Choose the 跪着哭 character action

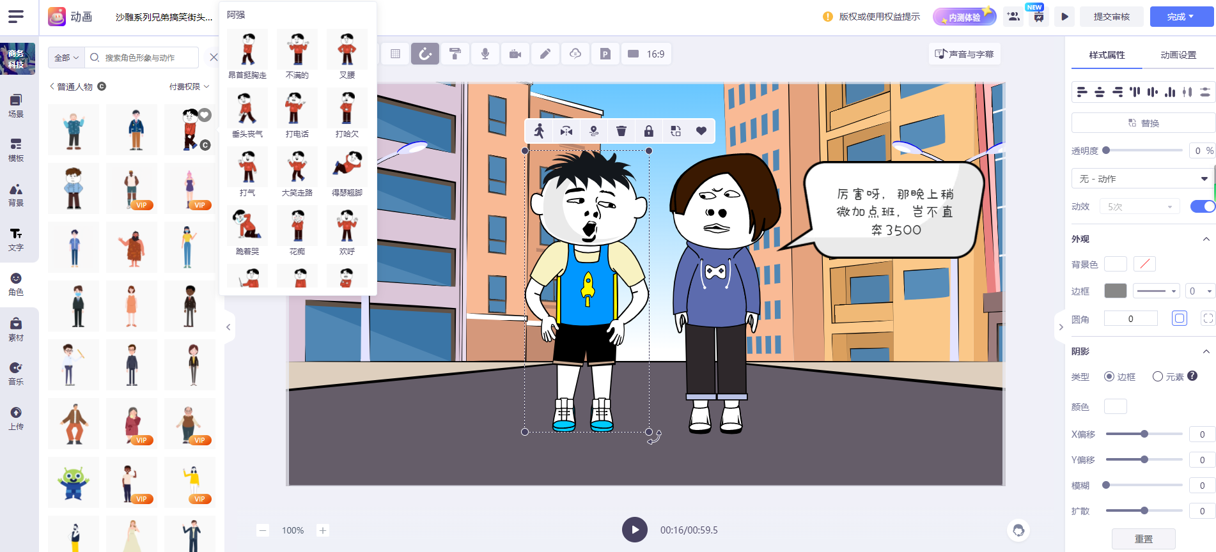click(247, 230)
